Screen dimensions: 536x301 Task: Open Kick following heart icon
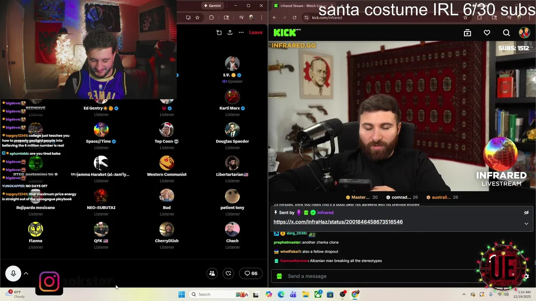pos(487,33)
